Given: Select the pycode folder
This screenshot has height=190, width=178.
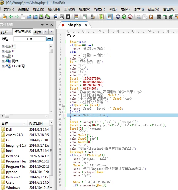Looking at the screenshot, I should pyautogui.click(x=11, y=172).
